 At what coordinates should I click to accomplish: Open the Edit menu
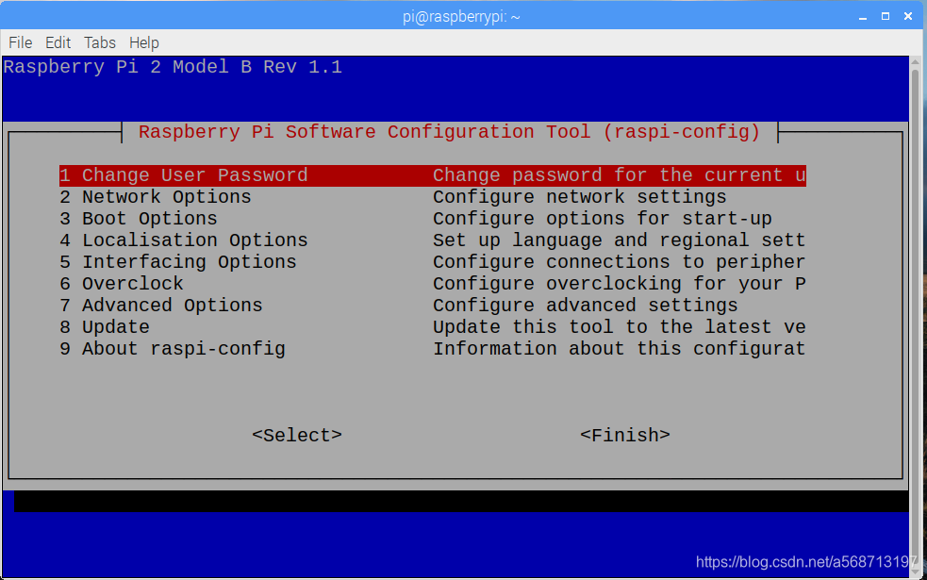tap(58, 42)
